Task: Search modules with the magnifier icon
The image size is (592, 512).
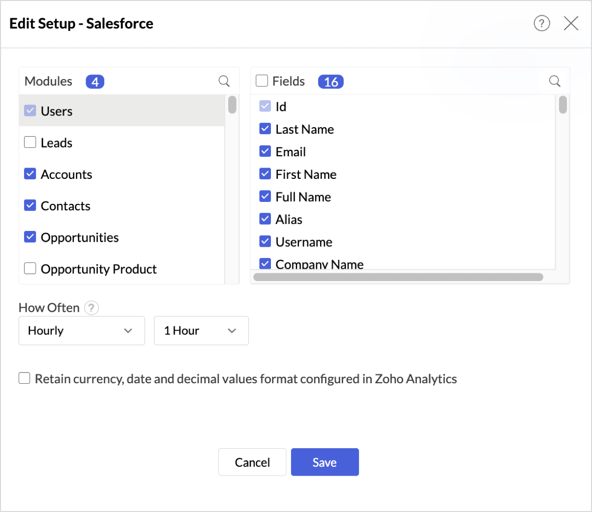Action: (224, 81)
